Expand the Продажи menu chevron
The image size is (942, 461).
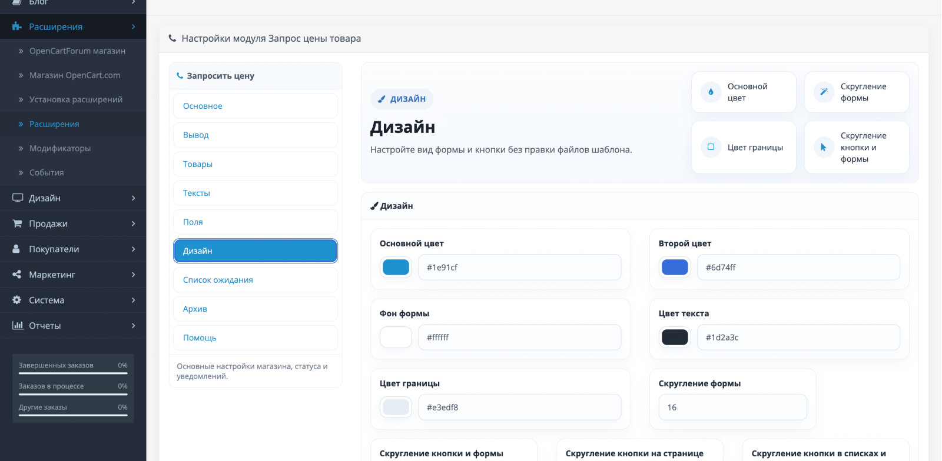point(134,223)
